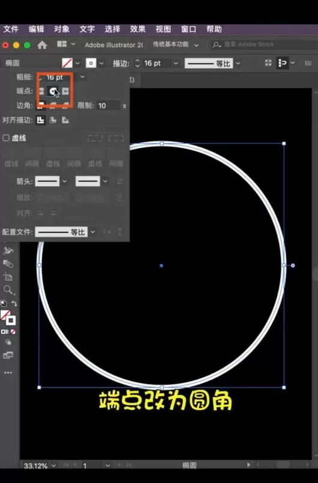
Task: Click the stroke weight stepper in control bar
Action: (x=137, y=64)
